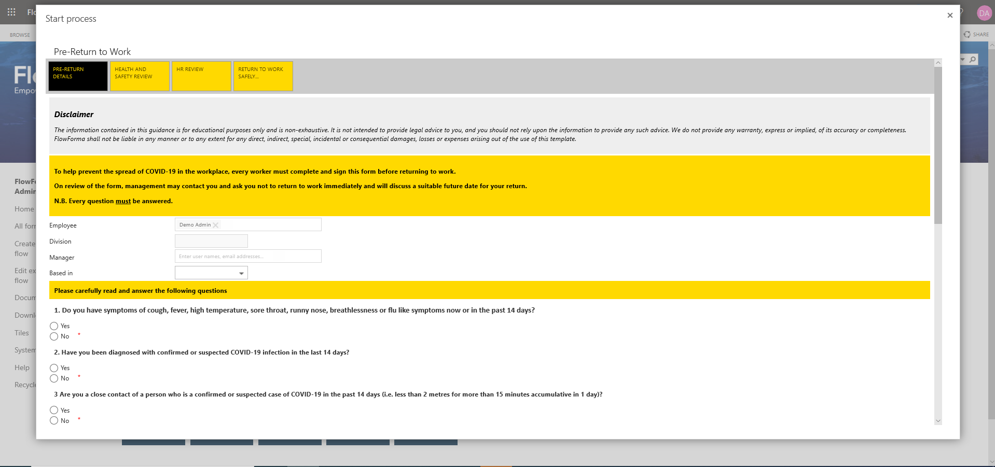Click the Pre-Return Details step
The height and width of the screenshot is (467, 995).
pyautogui.click(x=78, y=76)
